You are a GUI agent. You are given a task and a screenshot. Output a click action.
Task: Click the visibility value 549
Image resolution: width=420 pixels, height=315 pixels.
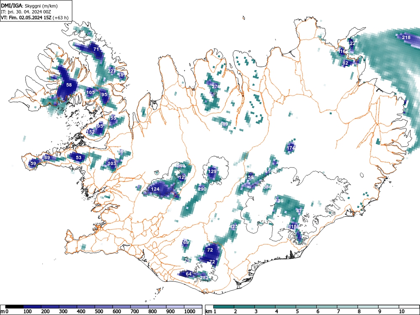pyautogui.click(x=181, y=165)
